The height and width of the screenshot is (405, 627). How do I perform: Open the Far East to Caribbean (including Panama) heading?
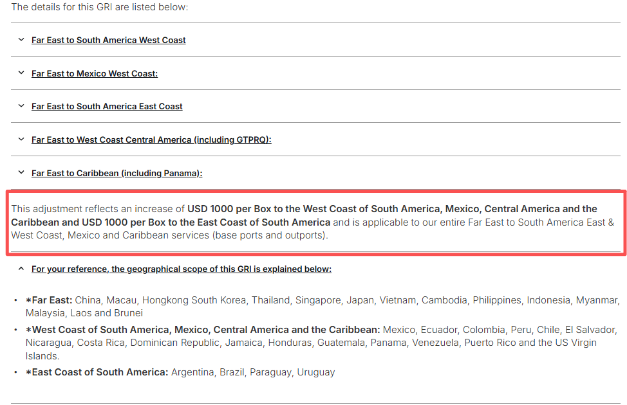[117, 173]
